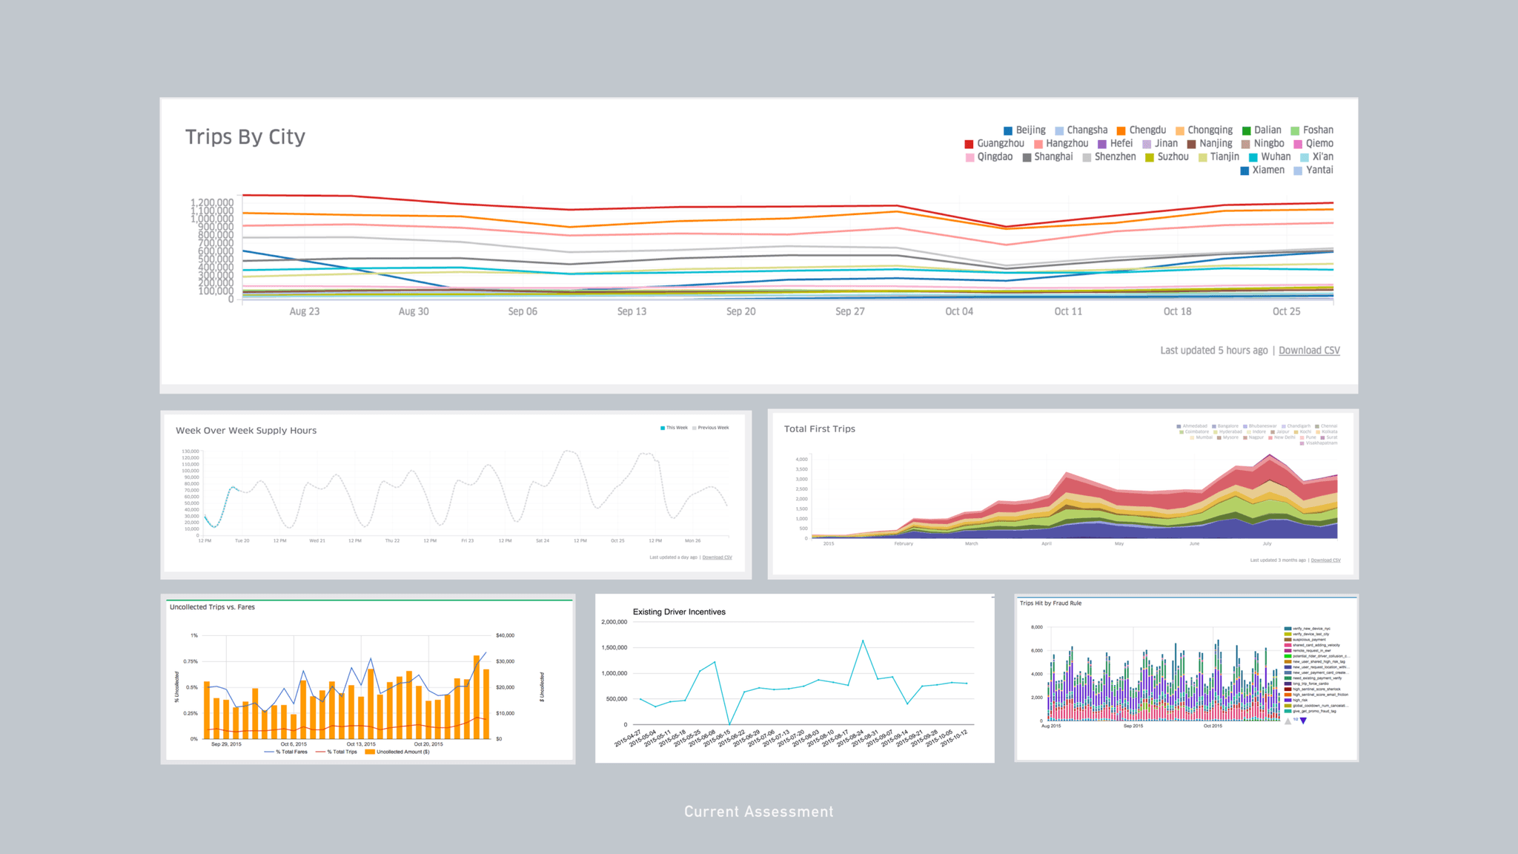Toggle Chengdu legend entry
The width and height of the screenshot is (1518, 854).
pyautogui.click(x=1141, y=130)
